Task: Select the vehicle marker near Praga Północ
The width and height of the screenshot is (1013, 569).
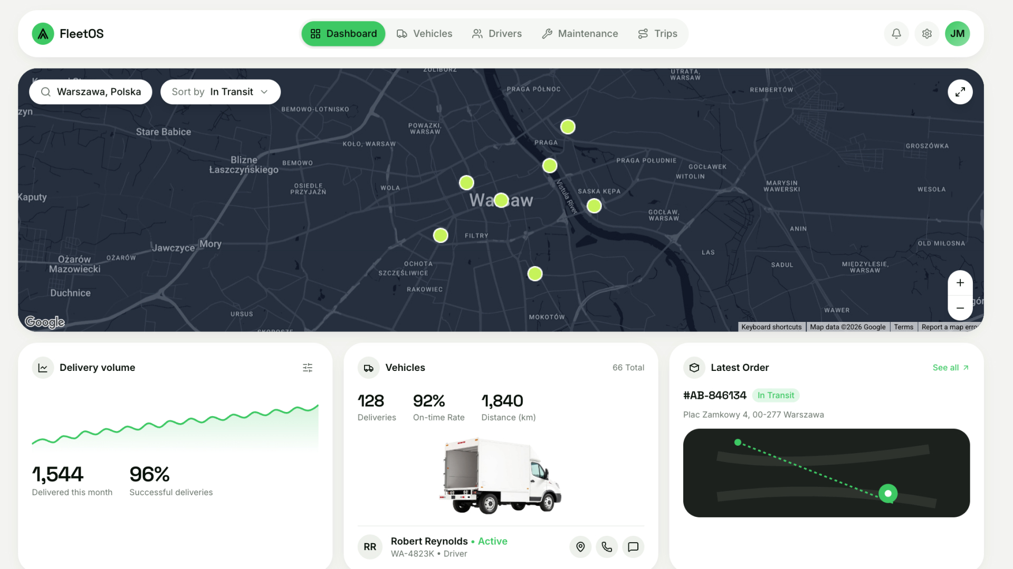Action: point(568,127)
